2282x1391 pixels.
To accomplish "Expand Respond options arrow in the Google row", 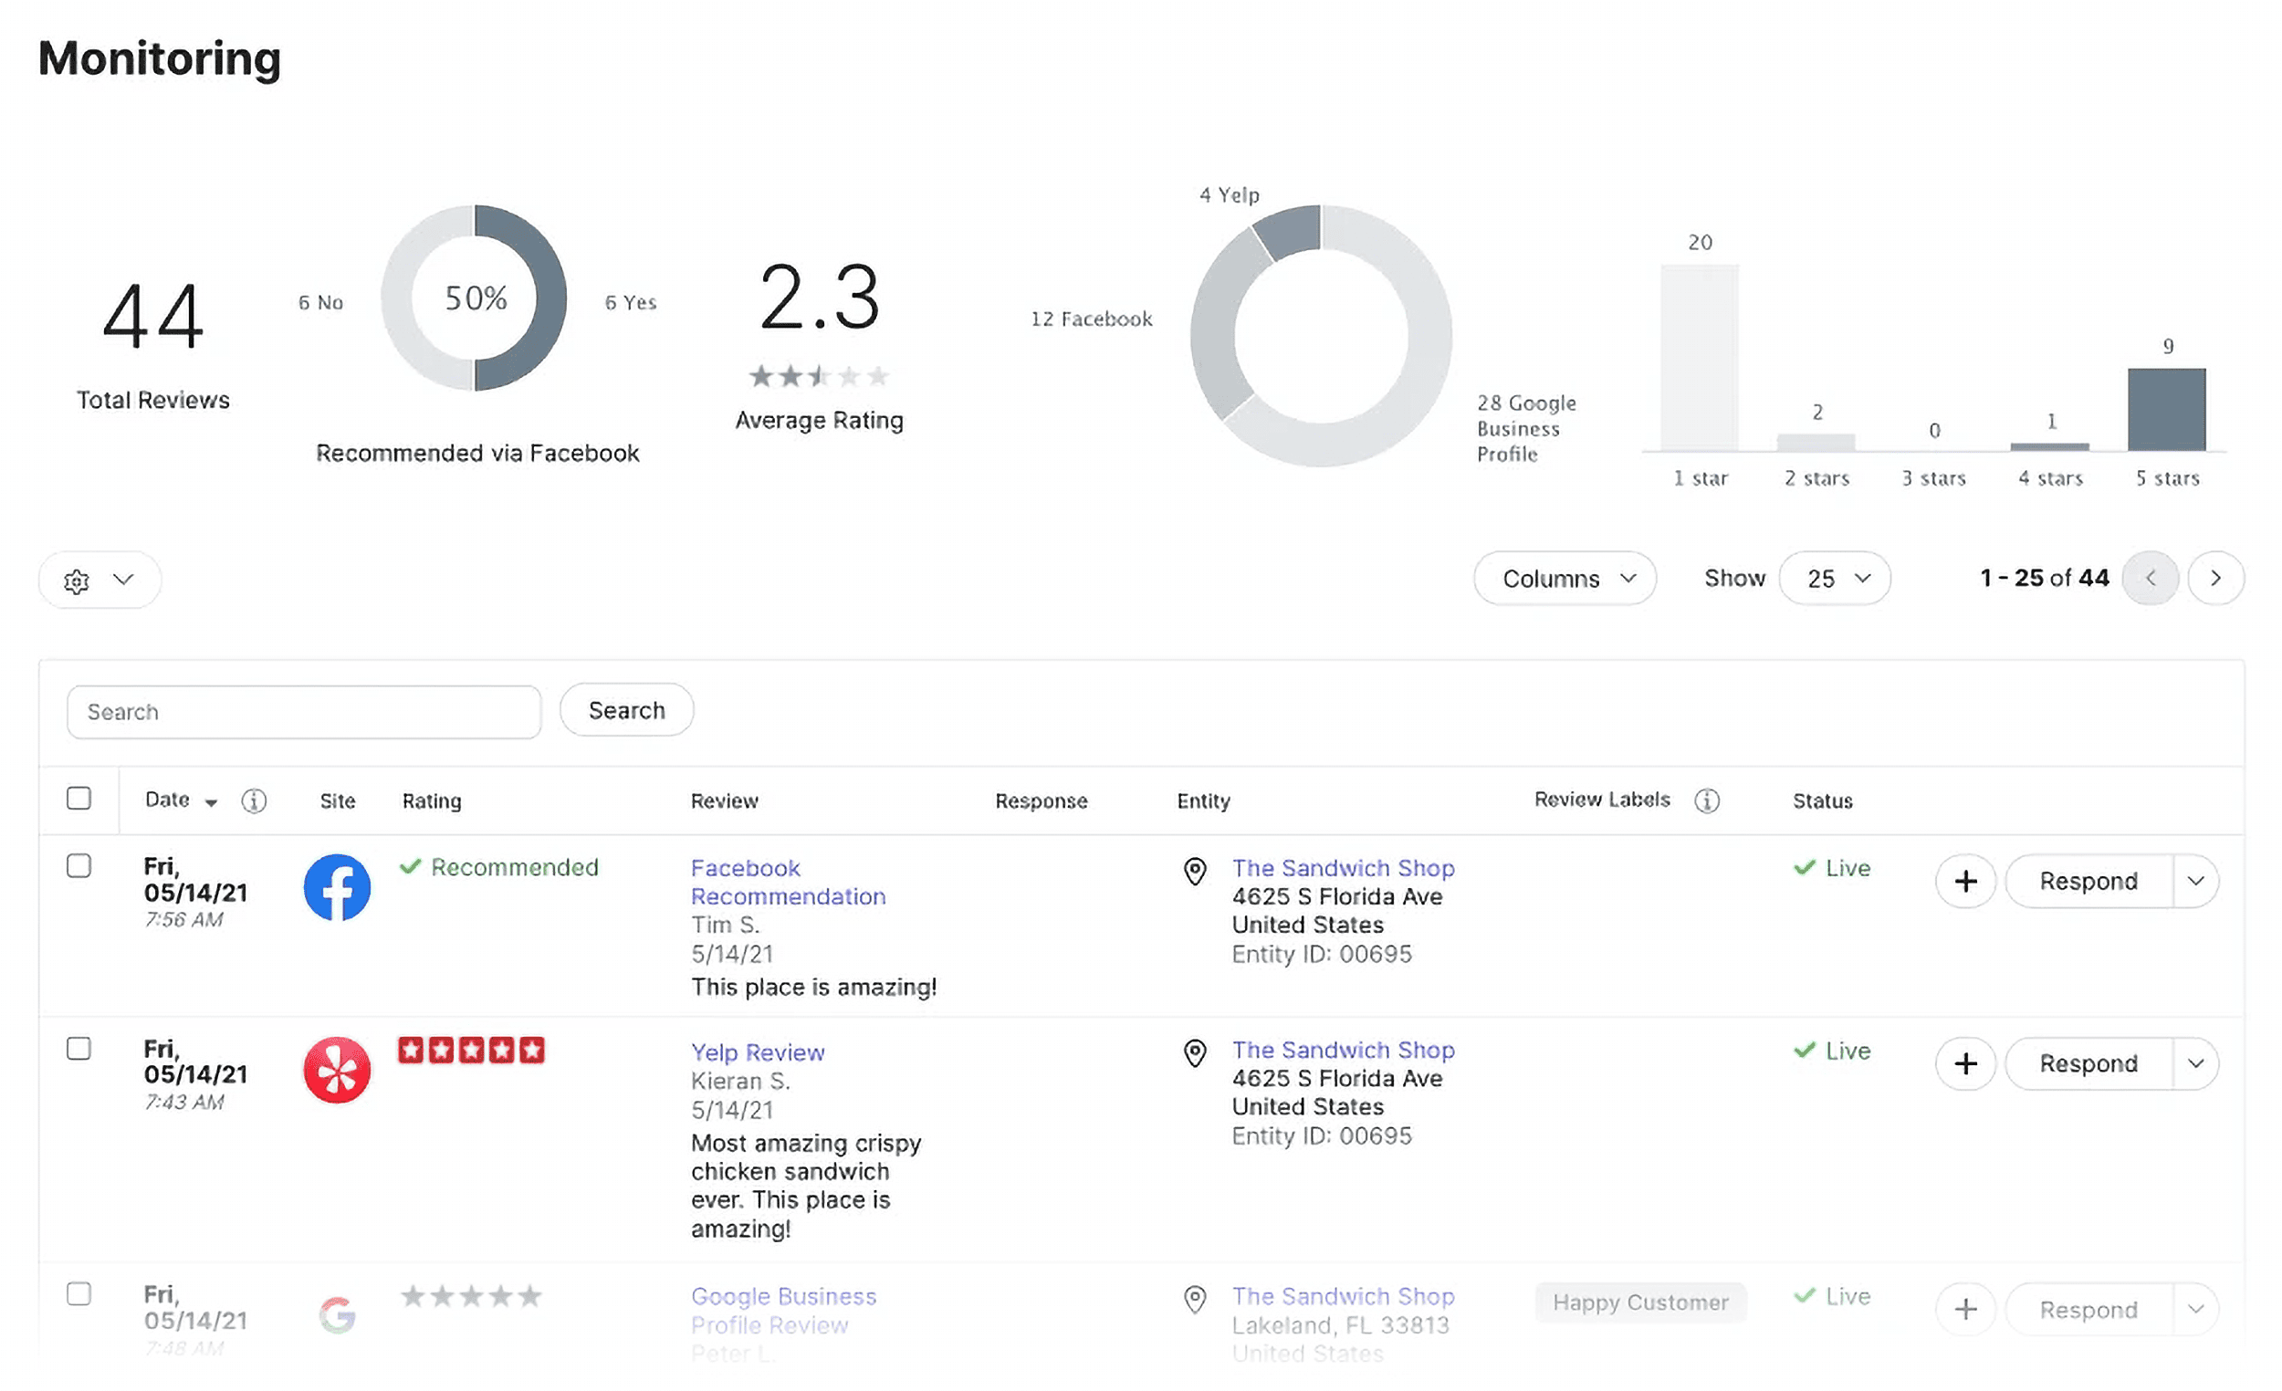I will point(2196,1310).
